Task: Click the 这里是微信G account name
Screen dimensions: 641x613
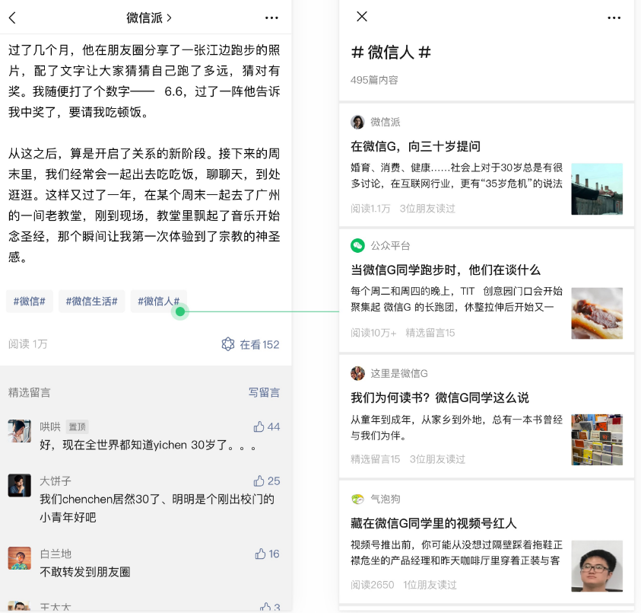Action: point(399,373)
